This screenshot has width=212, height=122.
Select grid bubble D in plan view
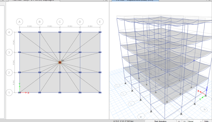(80, 22)
